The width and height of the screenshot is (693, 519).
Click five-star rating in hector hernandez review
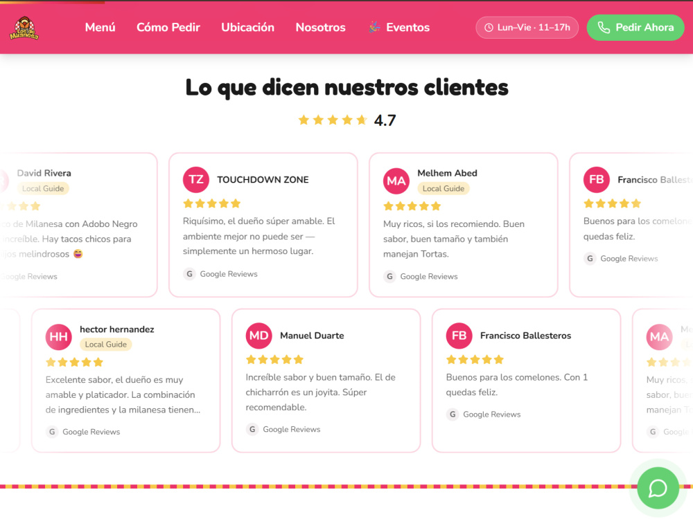pyautogui.click(x=74, y=363)
